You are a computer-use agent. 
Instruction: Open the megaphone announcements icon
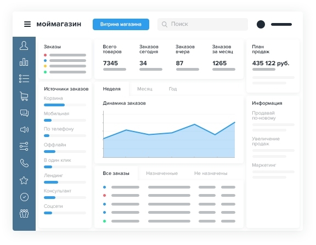(x=24, y=129)
